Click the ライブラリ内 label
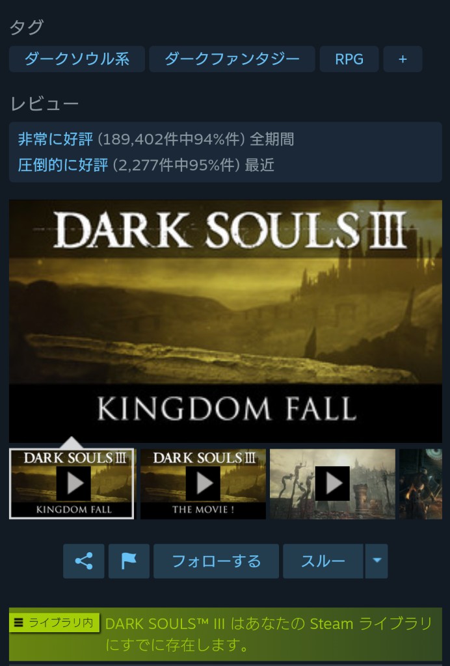The height and width of the screenshot is (666, 450). pyautogui.click(x=55, y=622)
